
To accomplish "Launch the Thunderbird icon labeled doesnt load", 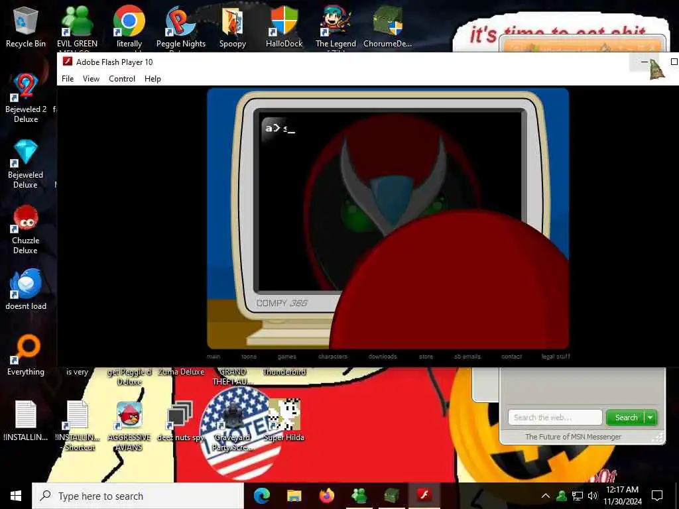I will pos(26,289).
